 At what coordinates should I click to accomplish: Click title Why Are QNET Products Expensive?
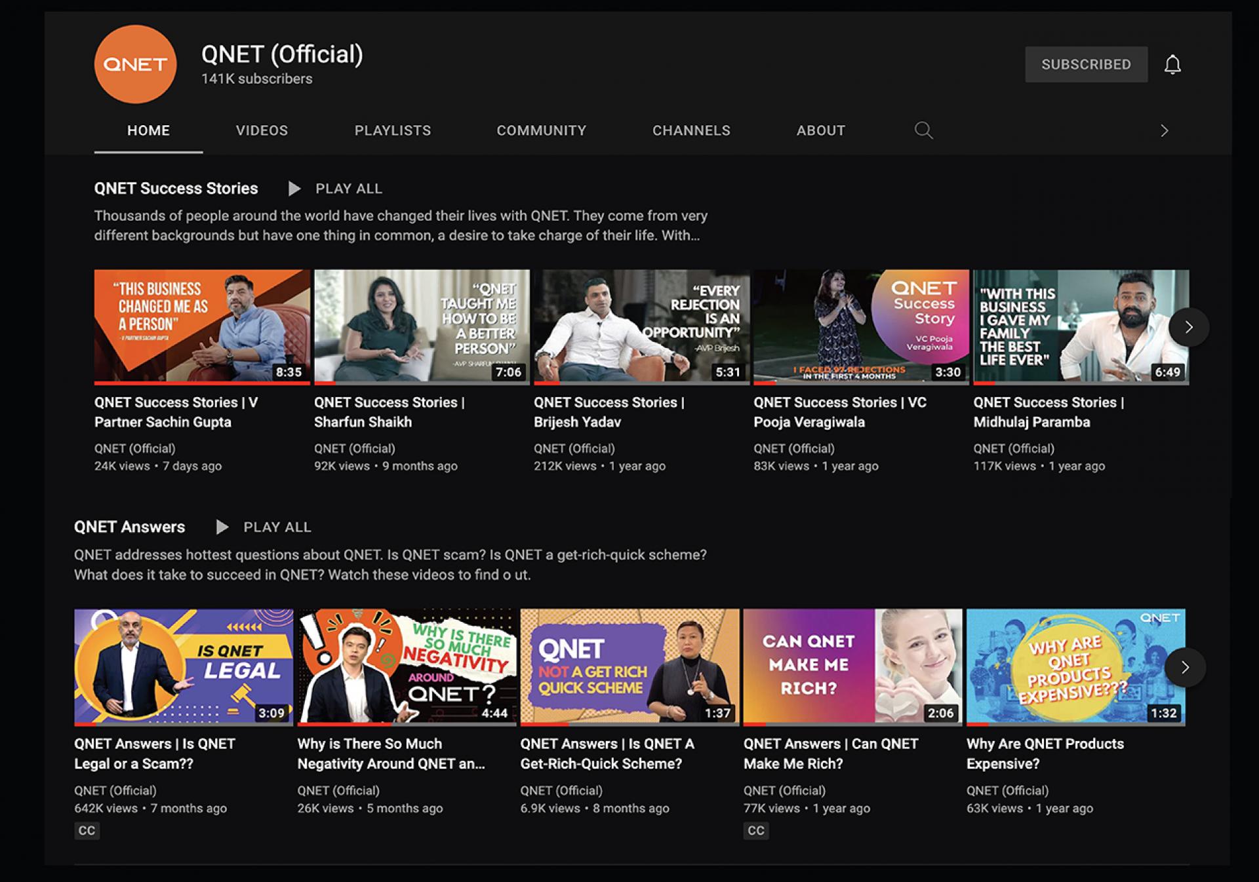(x=1045, y=754)
